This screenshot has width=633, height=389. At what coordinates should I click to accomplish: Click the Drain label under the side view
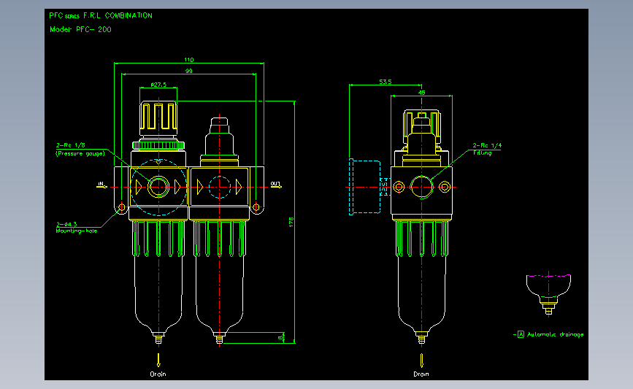(x=421, y=374)
